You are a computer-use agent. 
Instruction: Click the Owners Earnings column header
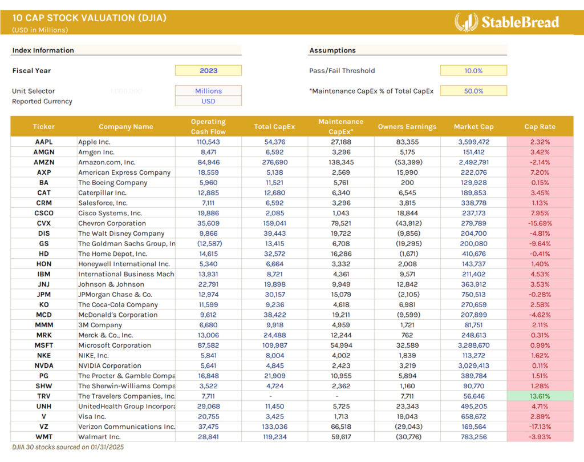407,126
